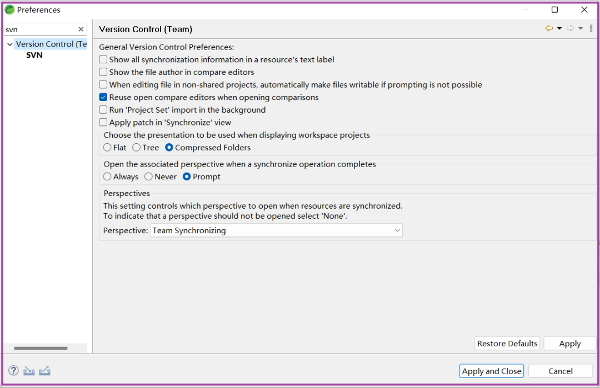This screenshot has height=388, width=600.
Task: Choose Never for opening associated perspective
Action: click(x=148, y=177)
